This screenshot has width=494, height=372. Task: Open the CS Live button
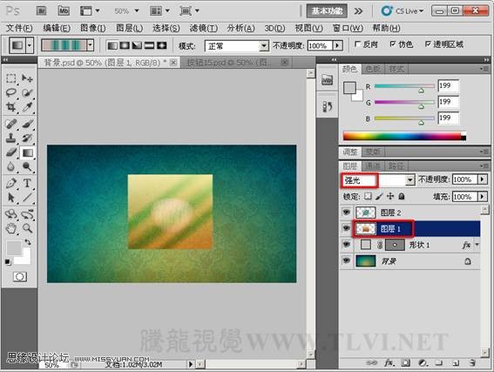point(403,11)
